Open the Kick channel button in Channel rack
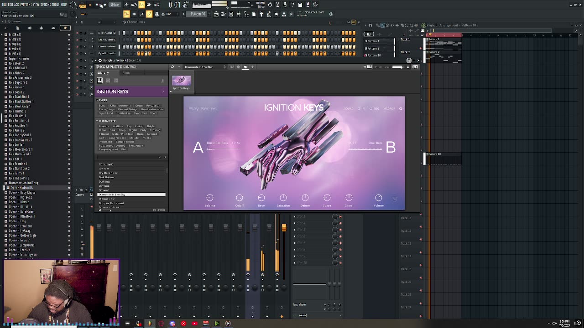Image resolution: width=584 pixels, height=328 pixels. point(107,33)
